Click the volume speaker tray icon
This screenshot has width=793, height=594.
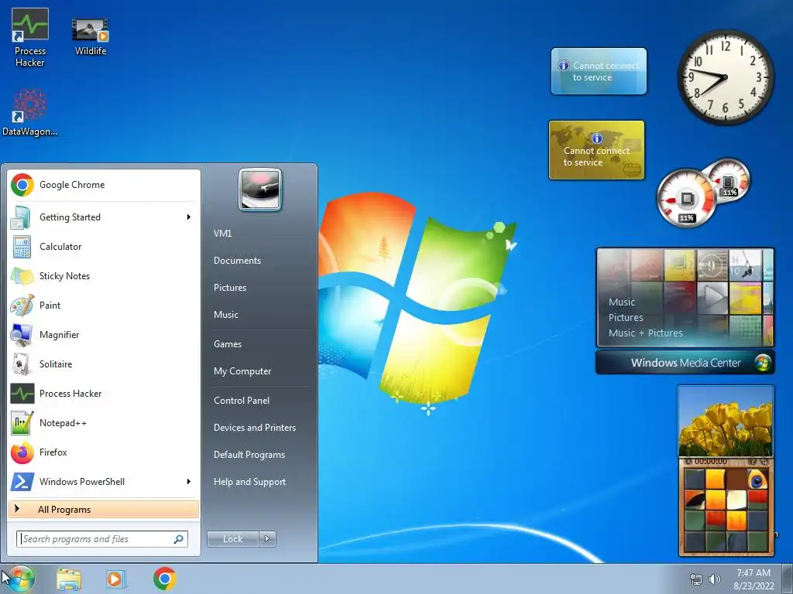(715, 579)
